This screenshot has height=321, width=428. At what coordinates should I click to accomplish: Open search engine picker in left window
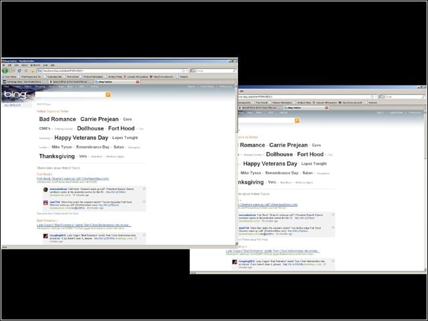[193, 71]
